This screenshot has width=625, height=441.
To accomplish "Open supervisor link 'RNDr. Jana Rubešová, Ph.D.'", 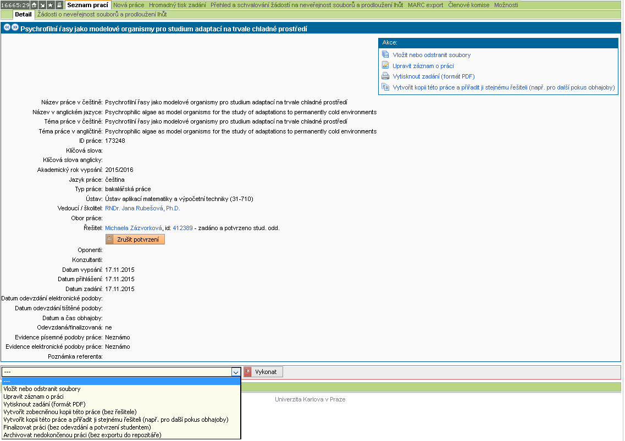I will [142, 209].
